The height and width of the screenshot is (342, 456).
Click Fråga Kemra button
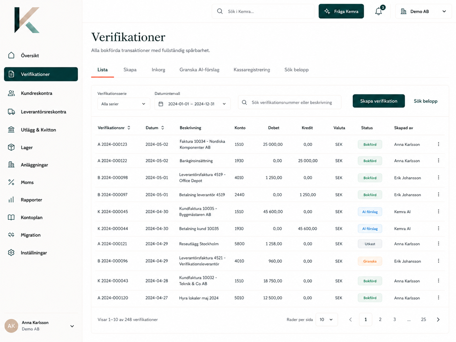[x=341, y=11]
